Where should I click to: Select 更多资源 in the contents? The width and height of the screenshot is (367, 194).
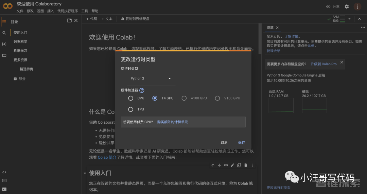tap(20, 60)
